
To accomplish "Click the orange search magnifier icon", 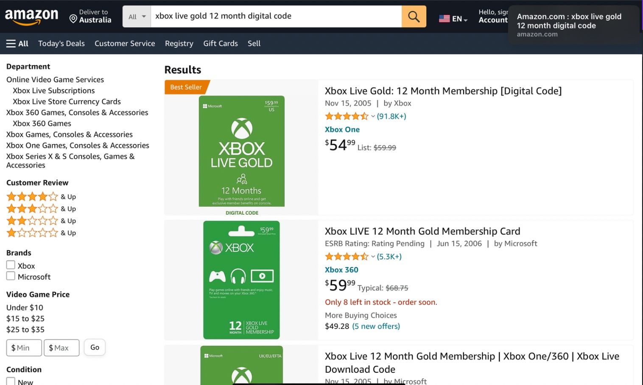I will [x=413, y=16].
